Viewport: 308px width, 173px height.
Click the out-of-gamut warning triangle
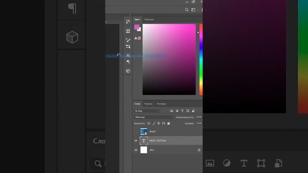click(x=136, y=38)
